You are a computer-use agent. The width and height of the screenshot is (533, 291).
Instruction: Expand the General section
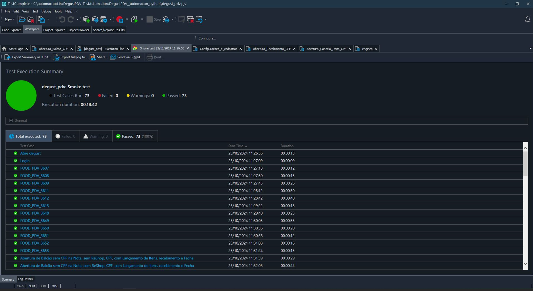point(11,120)
